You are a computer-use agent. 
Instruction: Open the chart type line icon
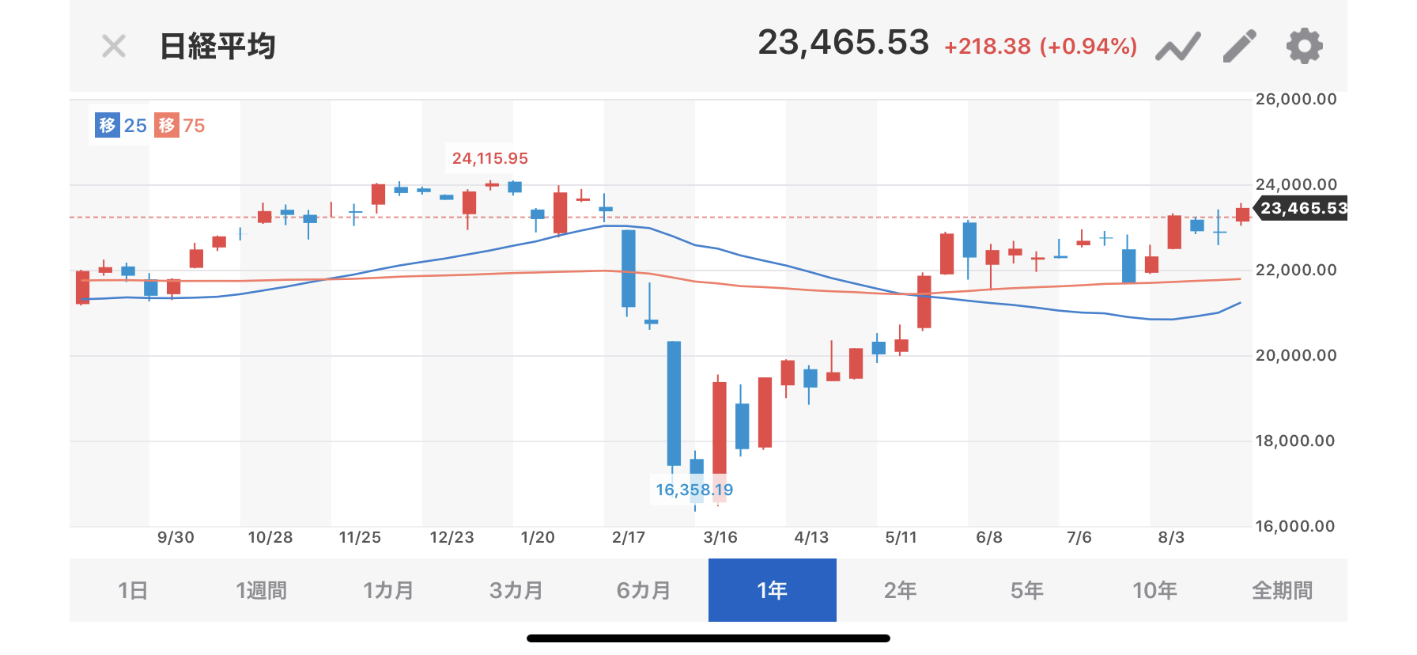1177,46
